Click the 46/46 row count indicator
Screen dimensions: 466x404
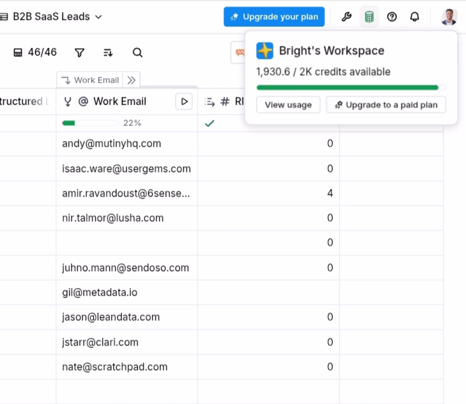point(35,52)
